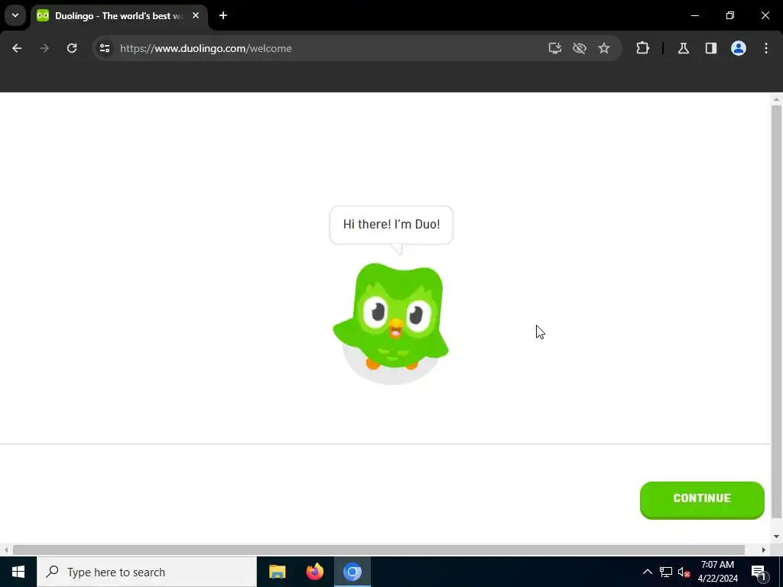Install the app via the address bar icon
Image resolution: width=783 pixels, height=587 pixels.
(x=555, y=48)
